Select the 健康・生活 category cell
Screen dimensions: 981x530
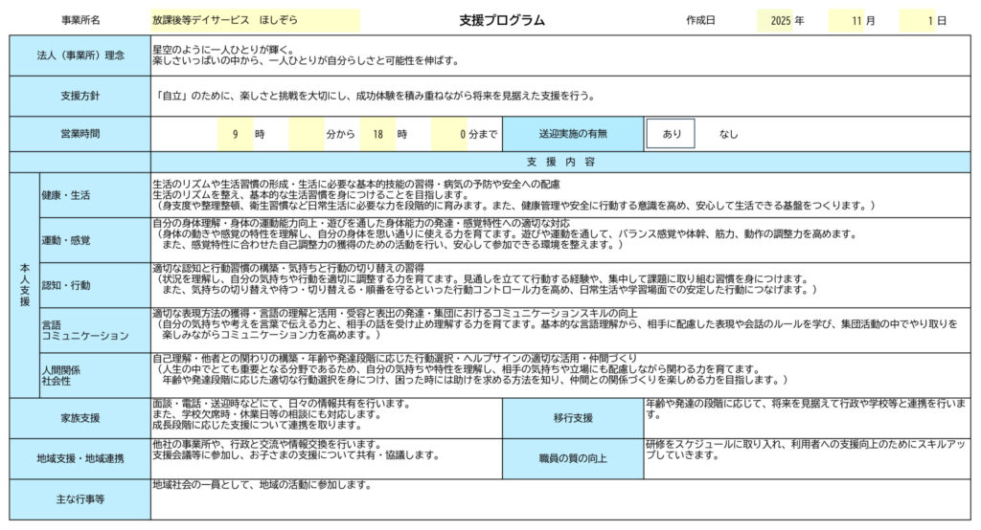pyautogui.click(x=93, y=195)
